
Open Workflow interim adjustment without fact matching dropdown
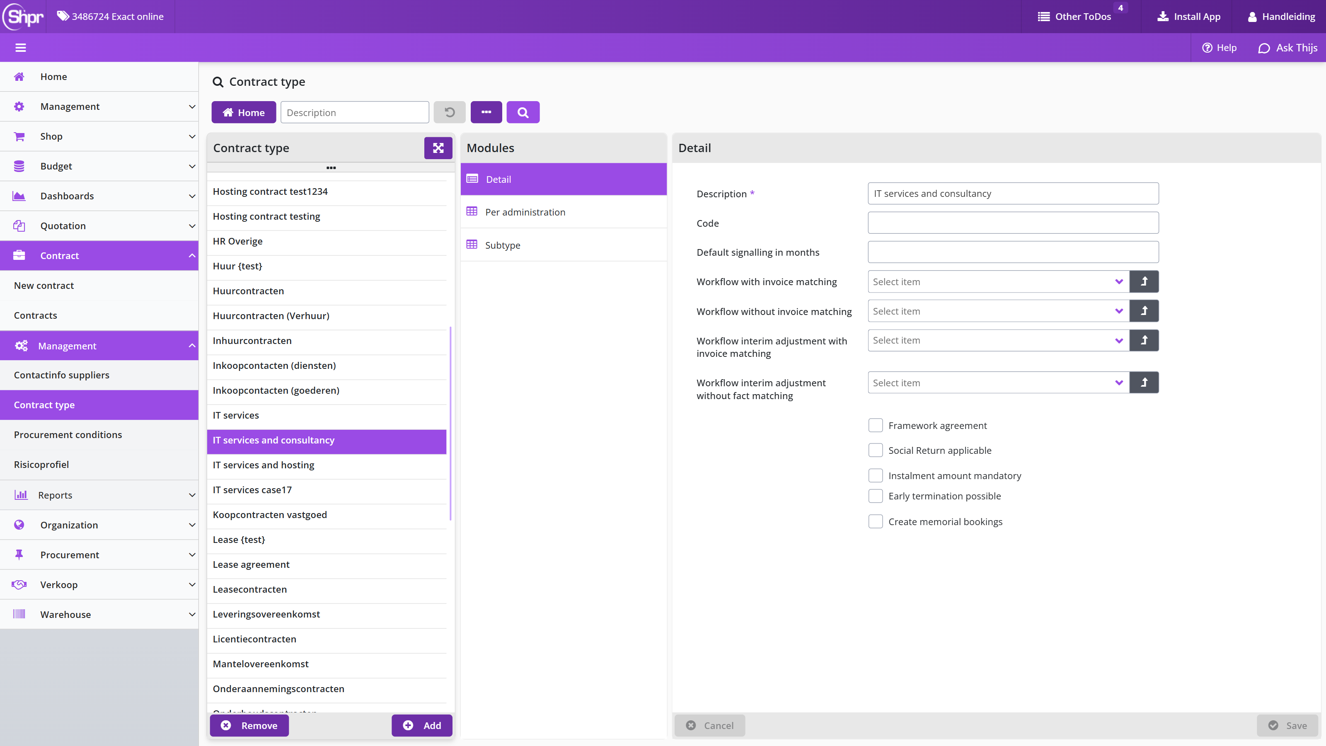(x=998, y=383)
